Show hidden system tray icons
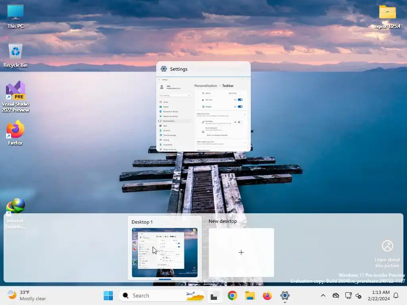This screenshot has height=305, width=407. [x=323, y=295]
